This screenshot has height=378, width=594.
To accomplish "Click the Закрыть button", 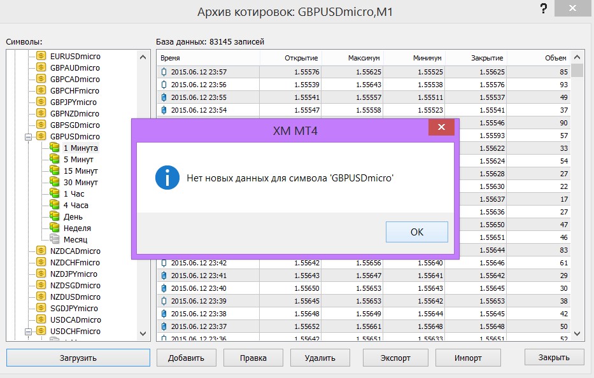I will point(555,357).
